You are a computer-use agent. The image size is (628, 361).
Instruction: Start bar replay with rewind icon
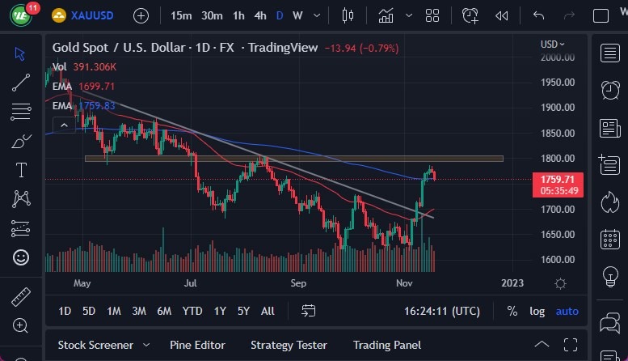502,15
